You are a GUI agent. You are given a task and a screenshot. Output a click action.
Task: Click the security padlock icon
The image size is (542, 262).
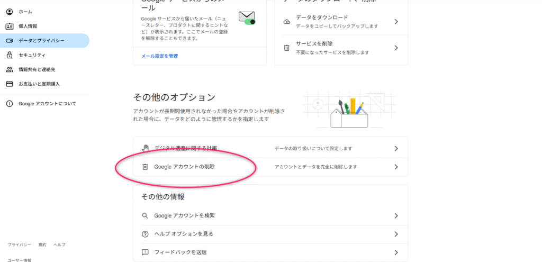point(10,55)
